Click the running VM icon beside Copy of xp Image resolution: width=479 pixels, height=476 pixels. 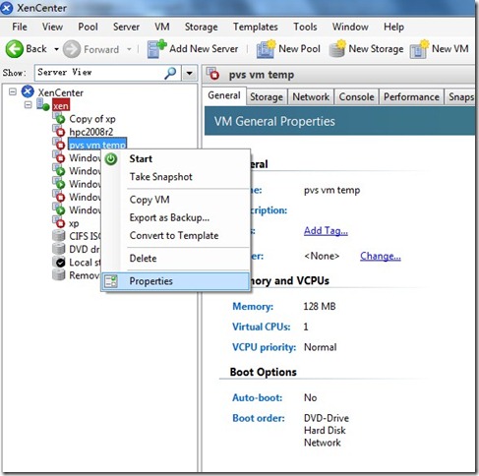(59, 118)
